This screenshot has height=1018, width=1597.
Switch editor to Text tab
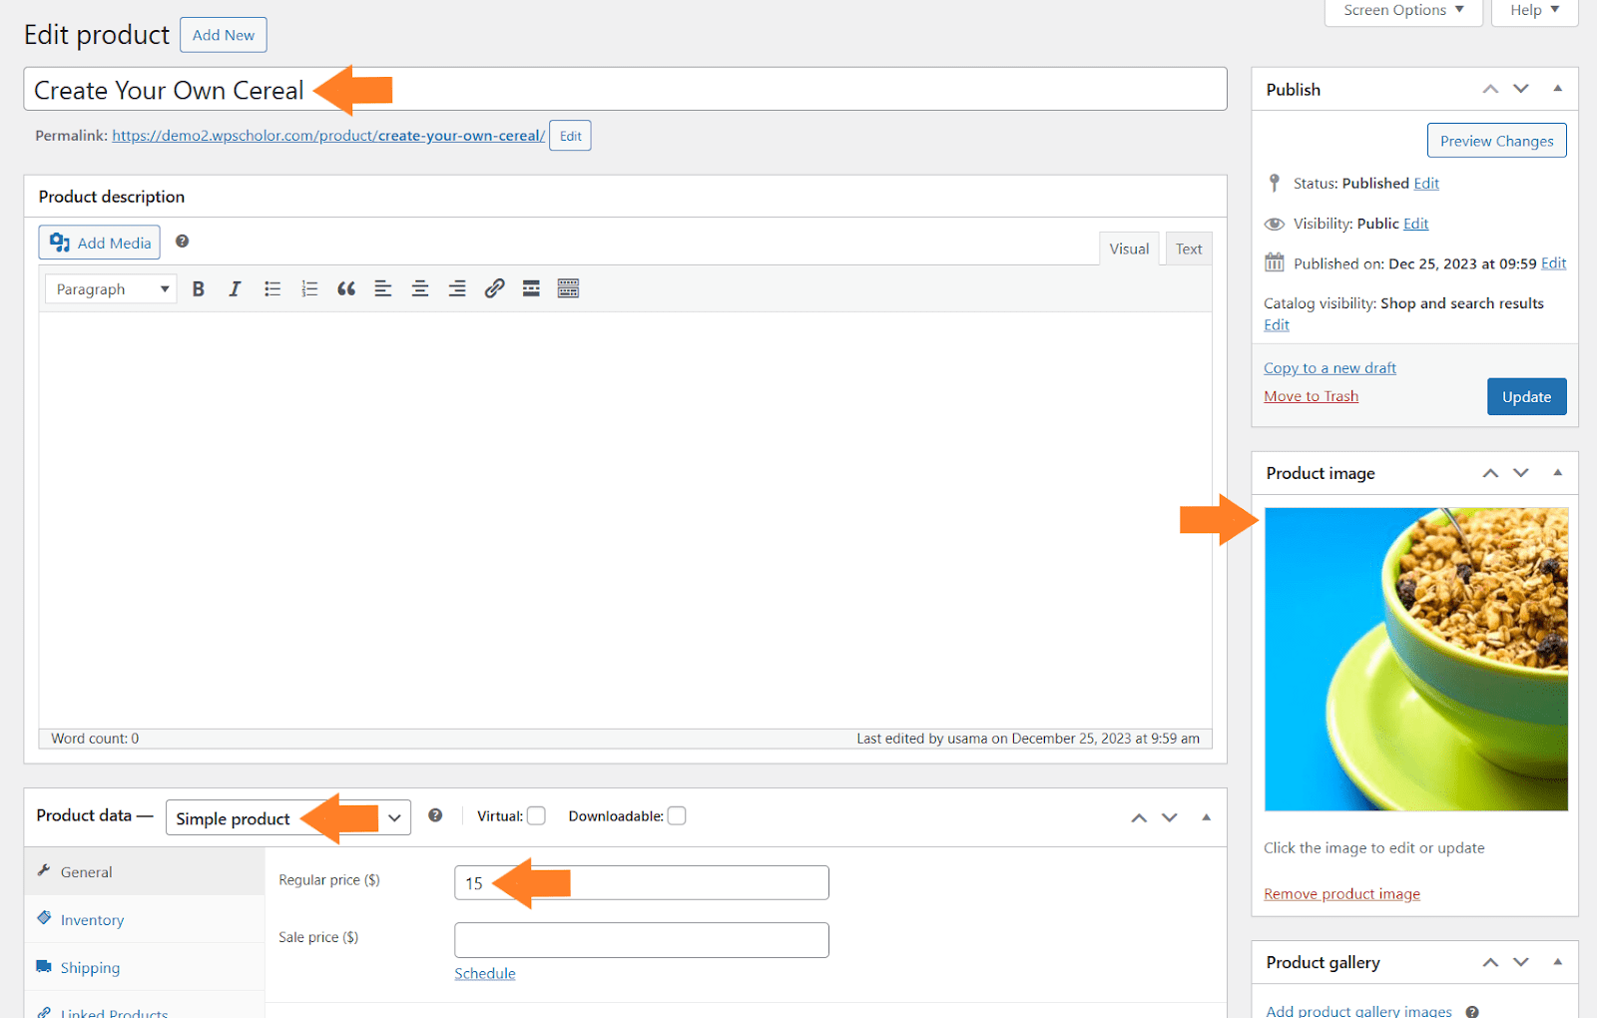(1189, 249)
